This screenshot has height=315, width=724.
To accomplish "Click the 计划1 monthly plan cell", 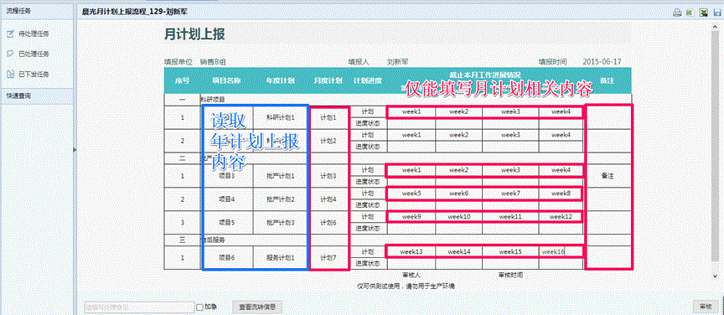I will point(328,117).
